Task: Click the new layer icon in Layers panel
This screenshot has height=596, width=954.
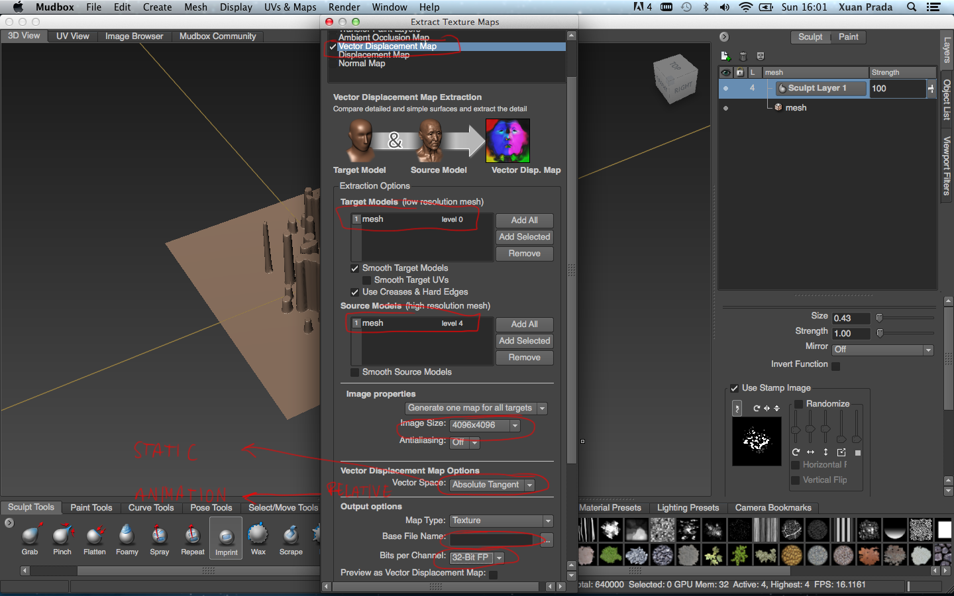Action: [x=725, y=56]
